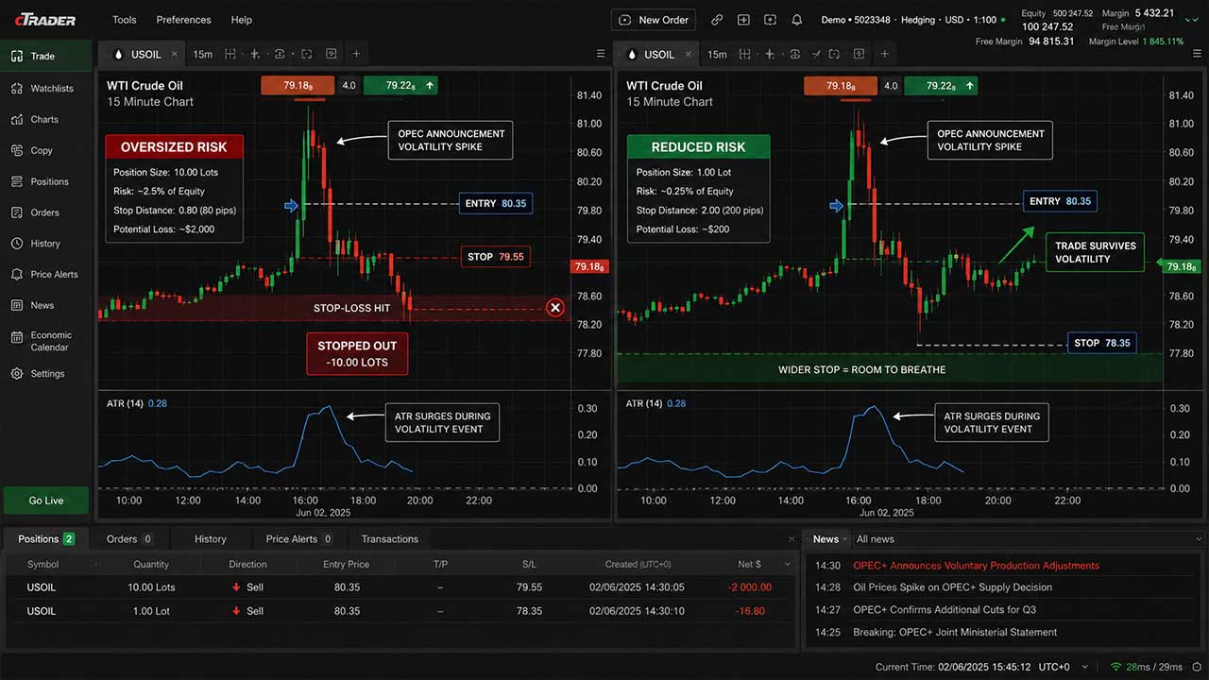Add a chart tab with plus, Oversized Risk panel

pos(356,54)
